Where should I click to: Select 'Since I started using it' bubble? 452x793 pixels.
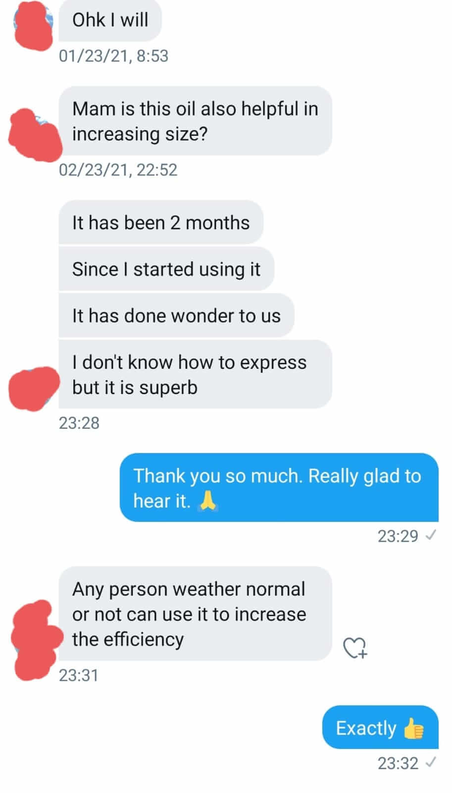click(166, 269)
